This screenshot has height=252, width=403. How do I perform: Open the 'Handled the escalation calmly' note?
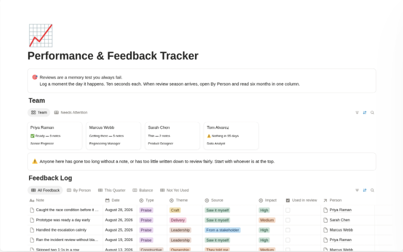(x=61, y=230)
